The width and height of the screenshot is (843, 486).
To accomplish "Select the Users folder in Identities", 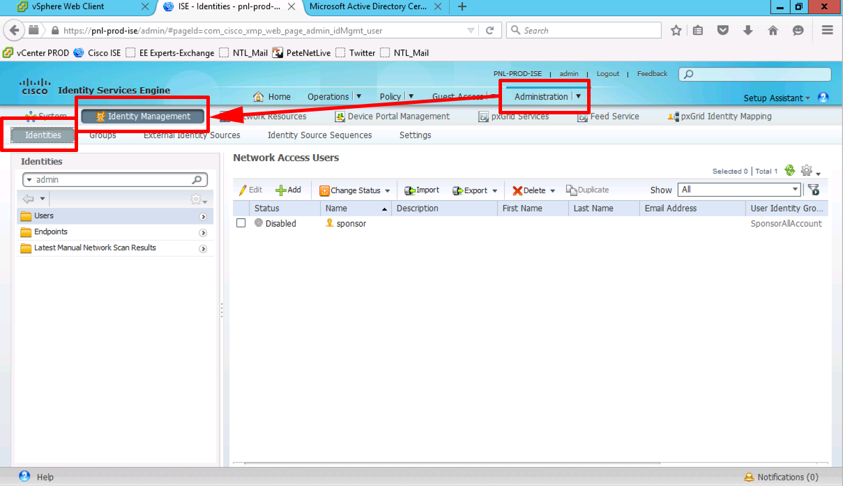I will [x=115, y=216].
